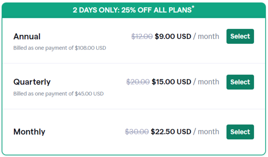Select the Monthly plan
The width and height of the screenshot is (268, 157).
pyautogui.click(x=240, y=132)
